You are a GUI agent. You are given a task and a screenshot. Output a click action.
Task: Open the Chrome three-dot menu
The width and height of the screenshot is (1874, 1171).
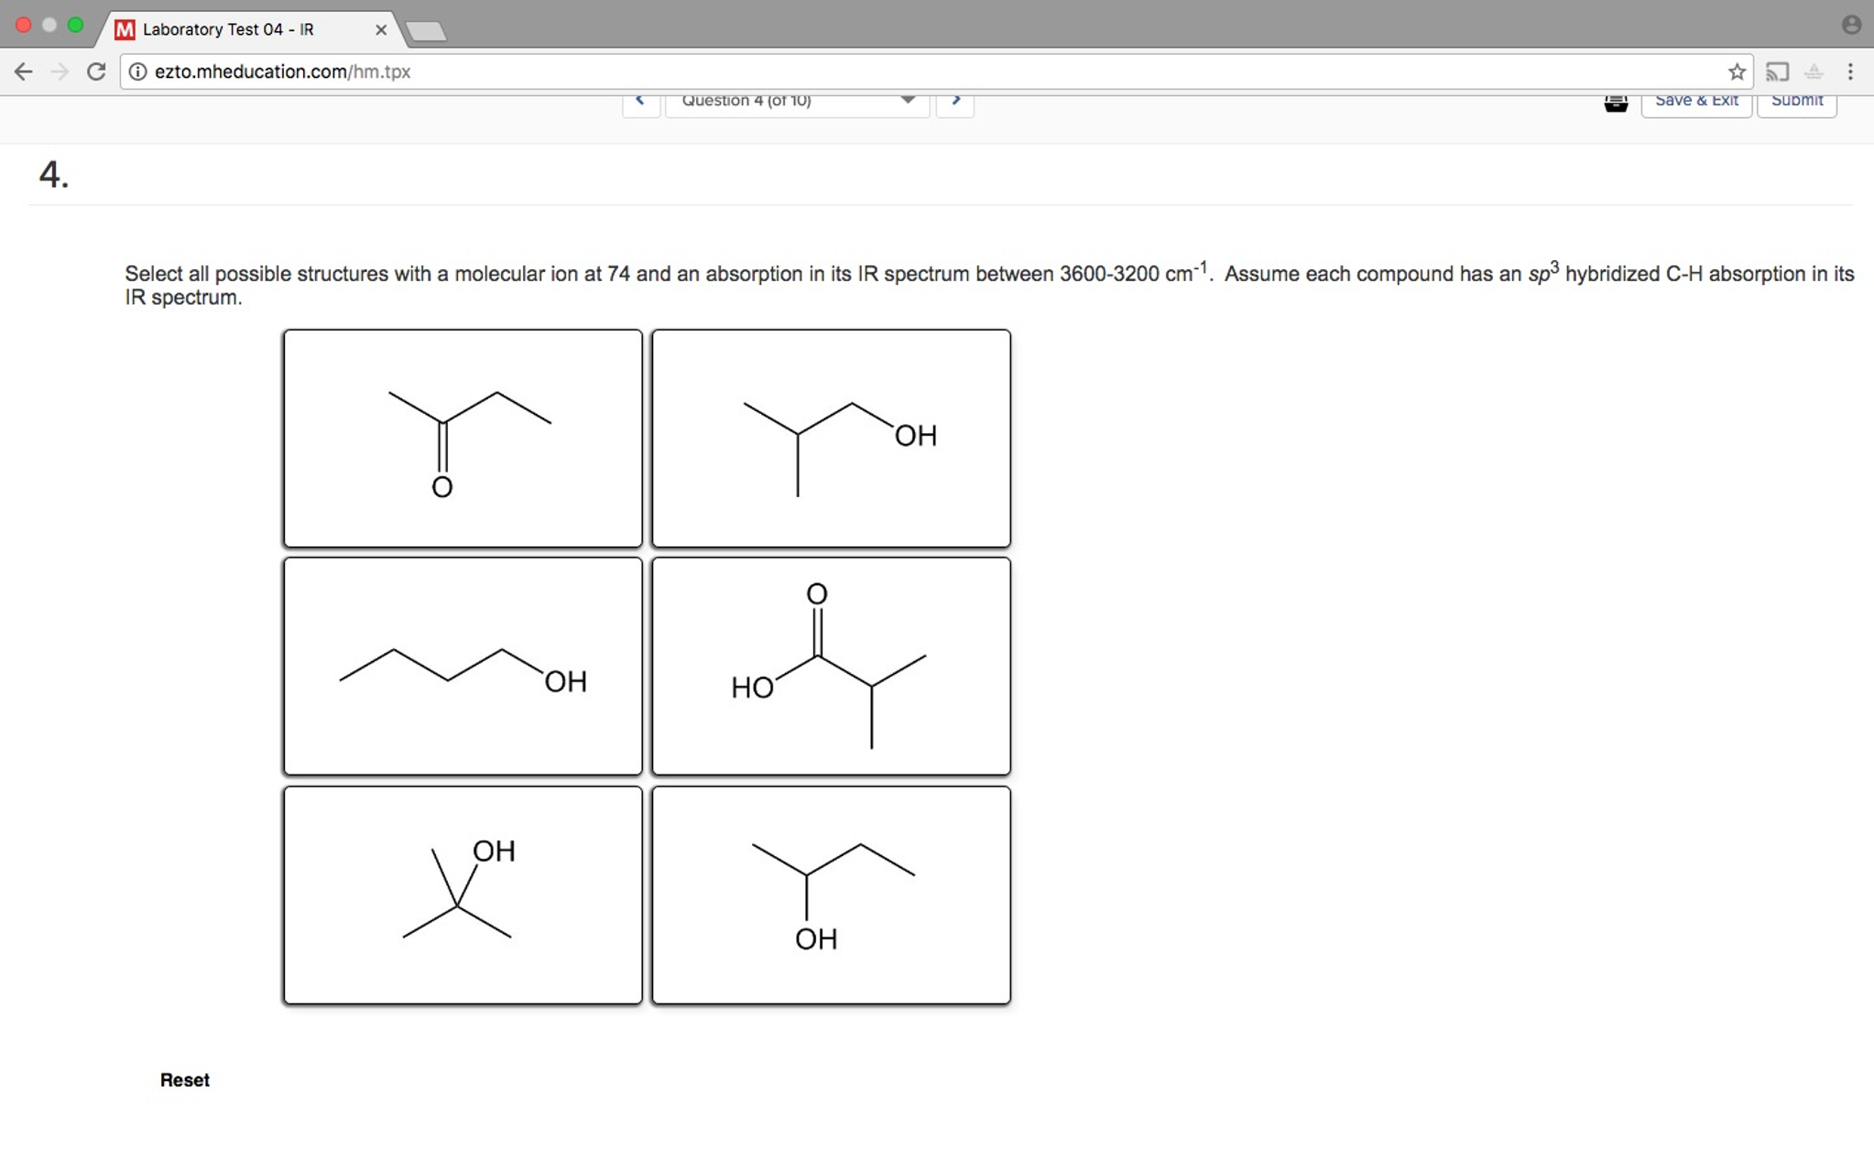tap(1851, 71)
